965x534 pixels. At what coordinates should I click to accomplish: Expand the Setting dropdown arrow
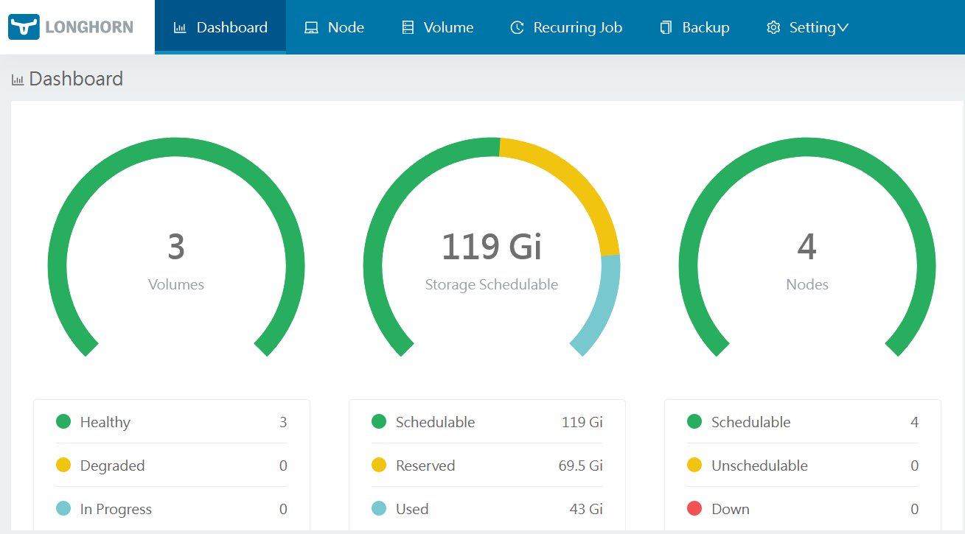click(843, 28)
